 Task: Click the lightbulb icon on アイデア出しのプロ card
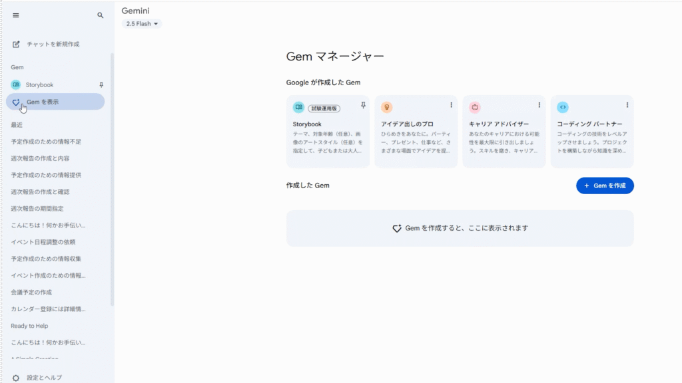[x=386, y=107]
